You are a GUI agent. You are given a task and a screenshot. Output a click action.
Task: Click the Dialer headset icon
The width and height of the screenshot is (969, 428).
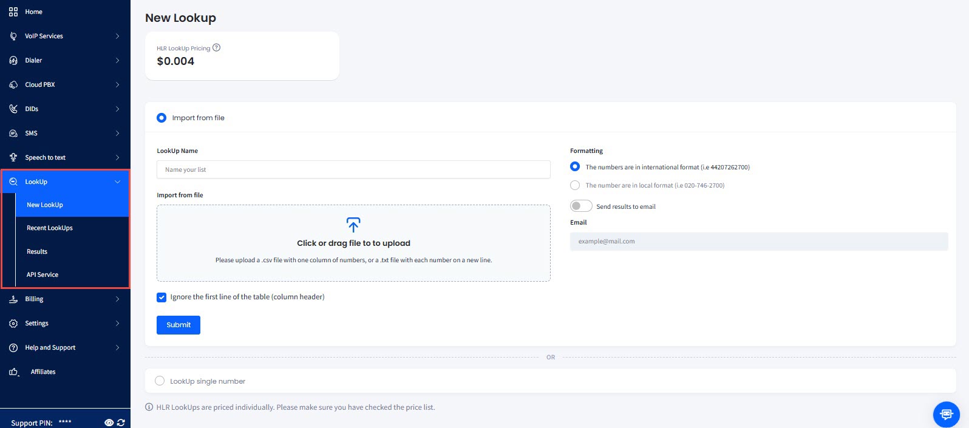pyautogui.click(x=13, y=60)
